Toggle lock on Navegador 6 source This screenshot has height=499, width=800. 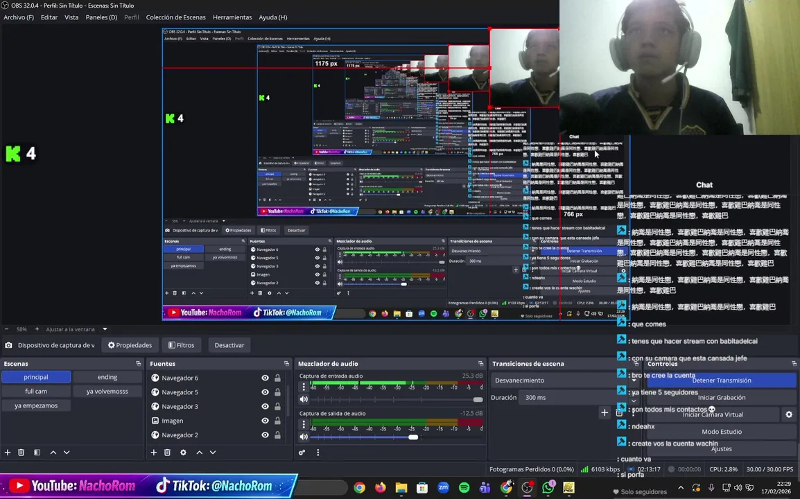[277, 378]
